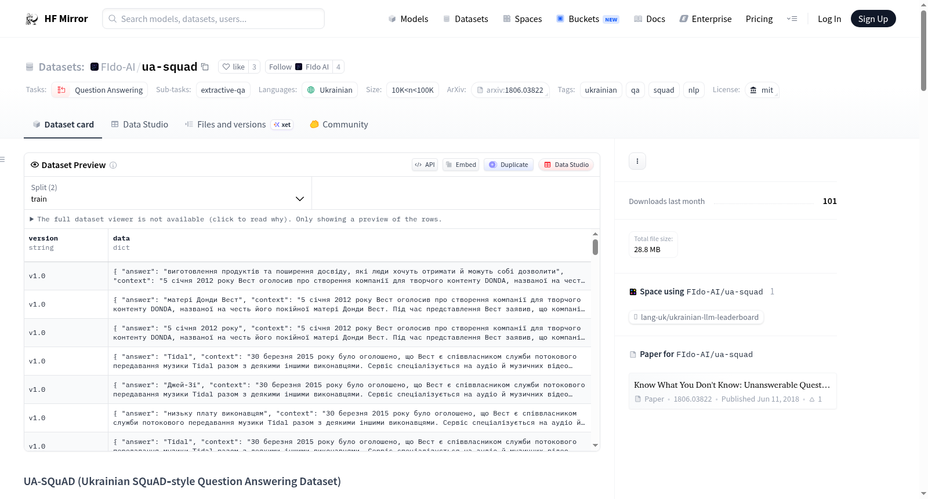This screenshot has width=928, height=499.
Task: Click the follower count 4
Action: pos(338,67)
